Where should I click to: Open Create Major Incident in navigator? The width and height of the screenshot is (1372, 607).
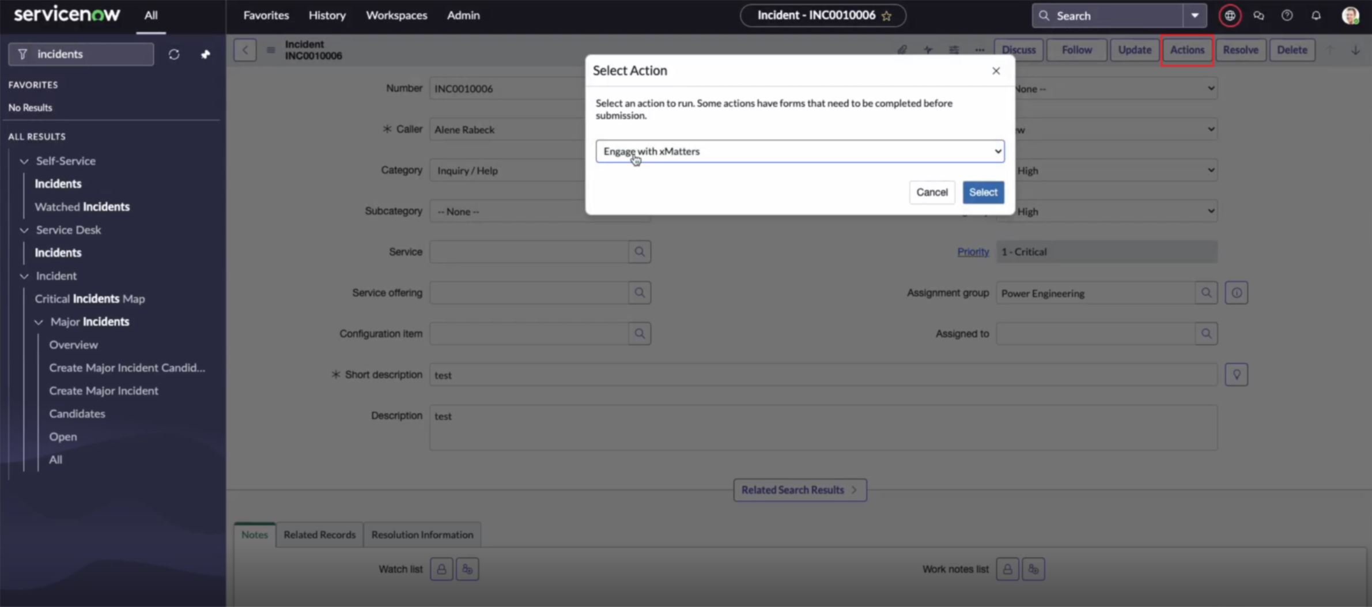pos(104,391)
